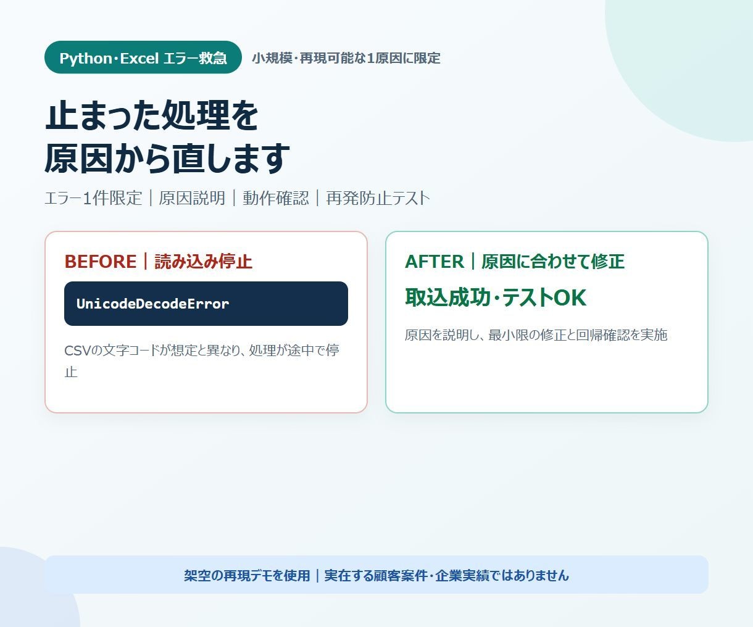Click the 架空の再現デモを使用 disclaimer banner
The height and width of the screenshot is (627, 753).
coord(376,575)
